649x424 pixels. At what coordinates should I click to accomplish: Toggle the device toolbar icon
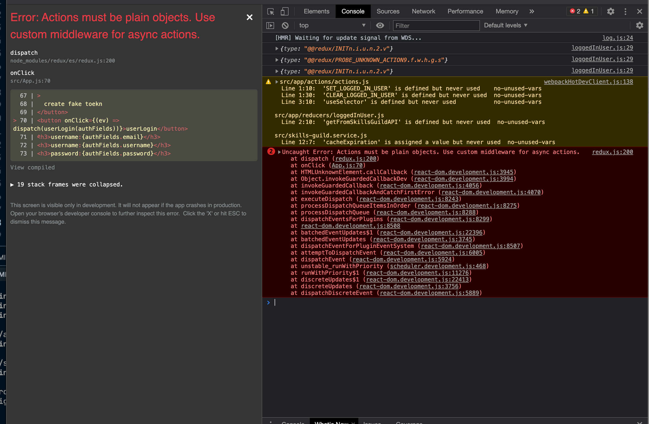(284, 11)
